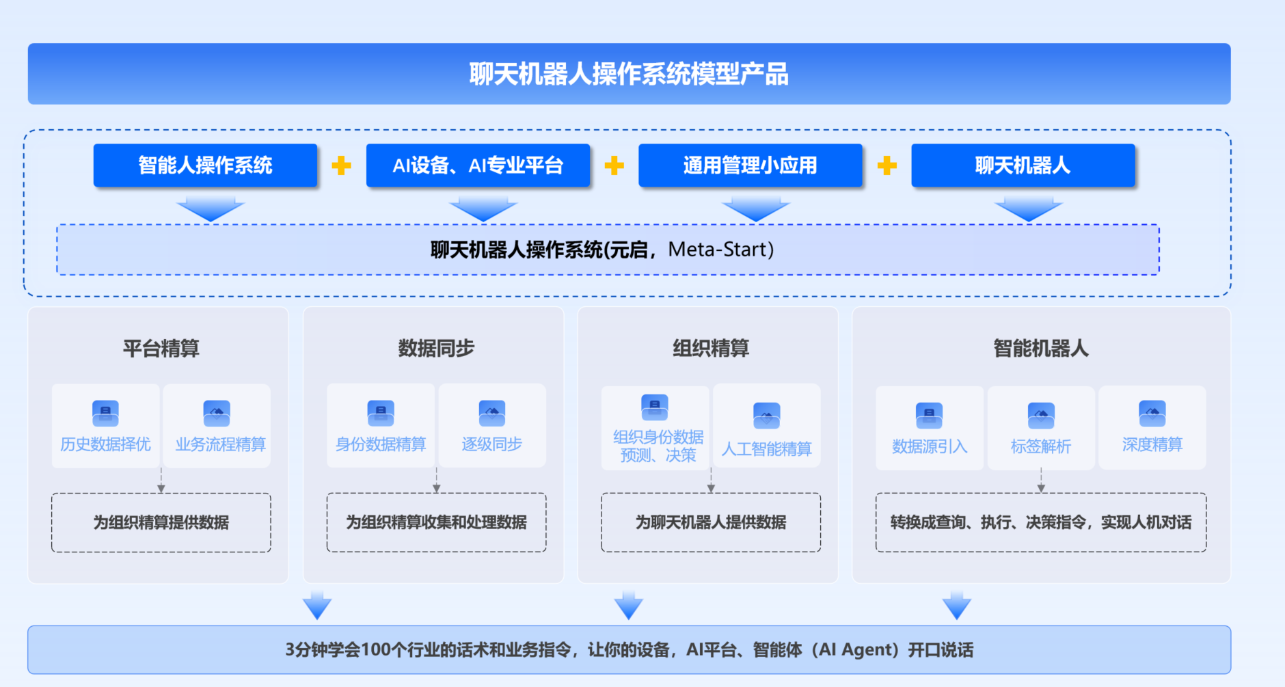Image resolution: width=1285 pixels, height=687 pixels.
Task: Click the icon above 历史数据择优
Action: click(x=105, y=413)
